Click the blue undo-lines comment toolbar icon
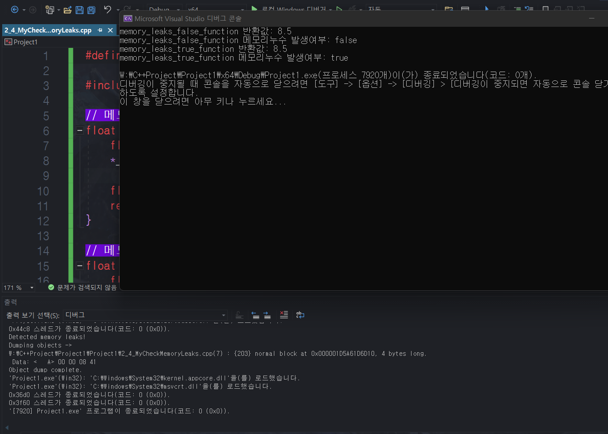Image resolution: width=608 pixels, height=434 pixels. tap(529, 9)
